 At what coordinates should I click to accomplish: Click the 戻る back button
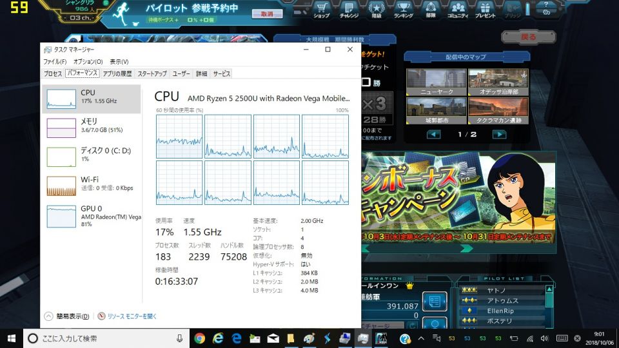tap(529, 37)
